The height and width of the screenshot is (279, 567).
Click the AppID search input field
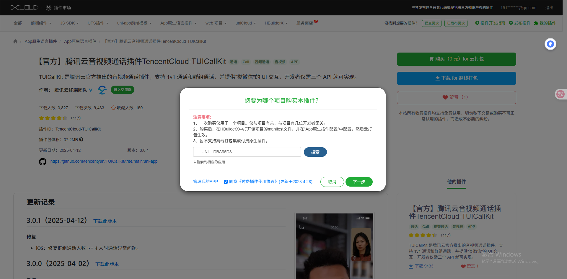coord(247,152)
